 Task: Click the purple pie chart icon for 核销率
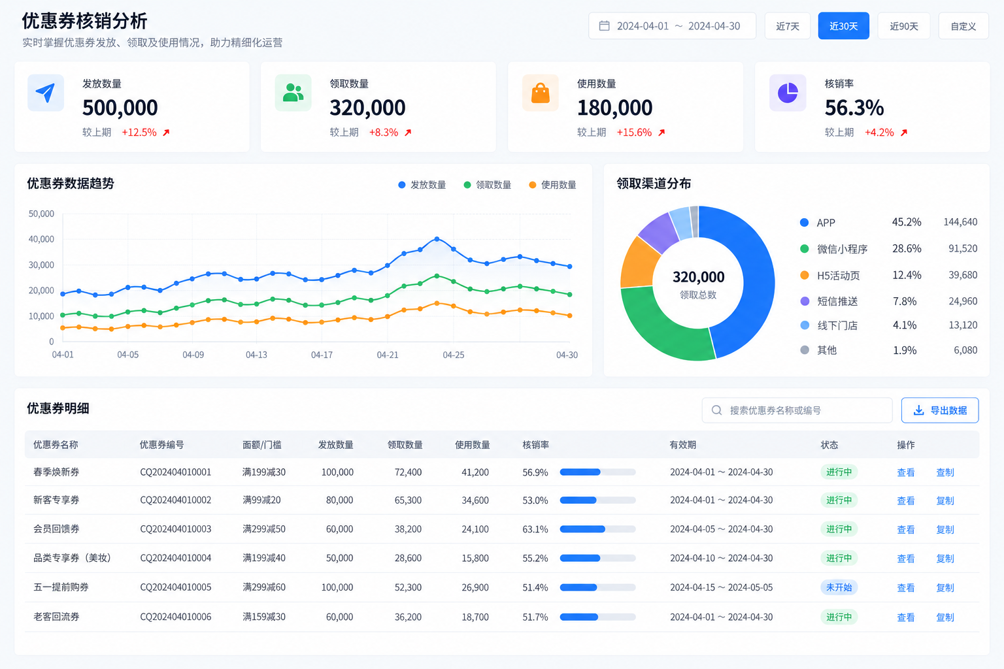tap(788, 93)
